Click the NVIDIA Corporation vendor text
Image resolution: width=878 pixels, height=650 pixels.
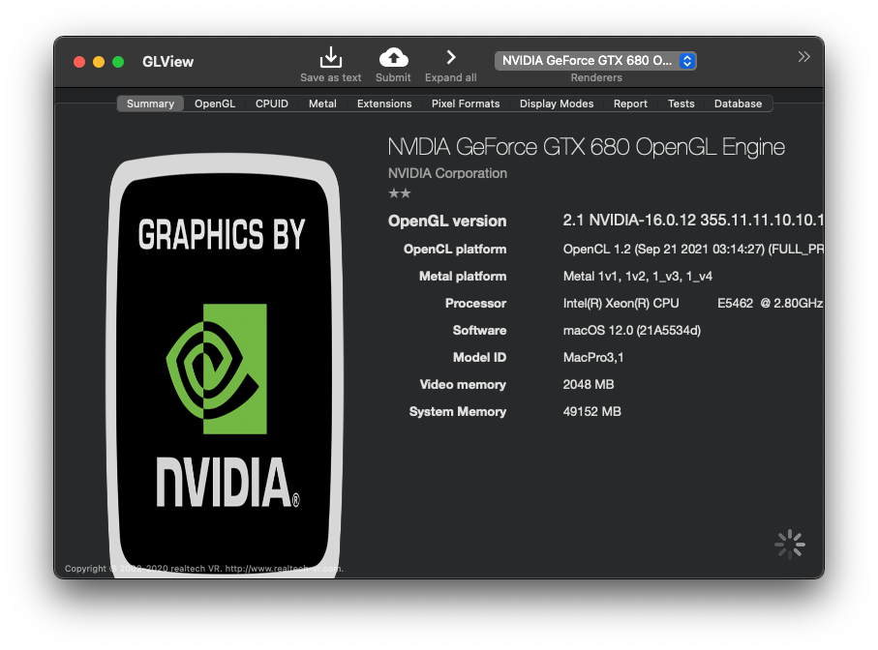447,173
